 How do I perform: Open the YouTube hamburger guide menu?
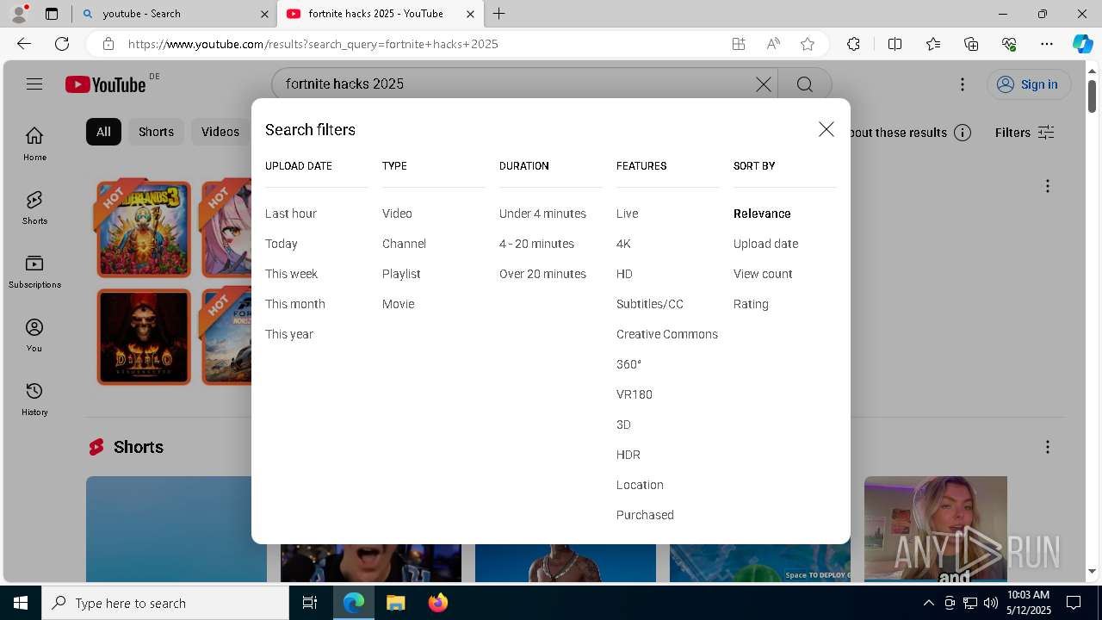point(34,84)
